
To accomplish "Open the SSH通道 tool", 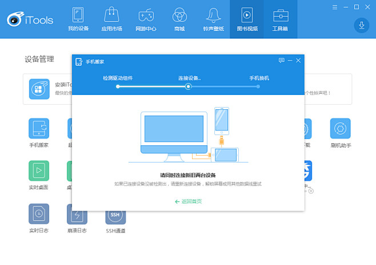I will (x=115, y=217).
